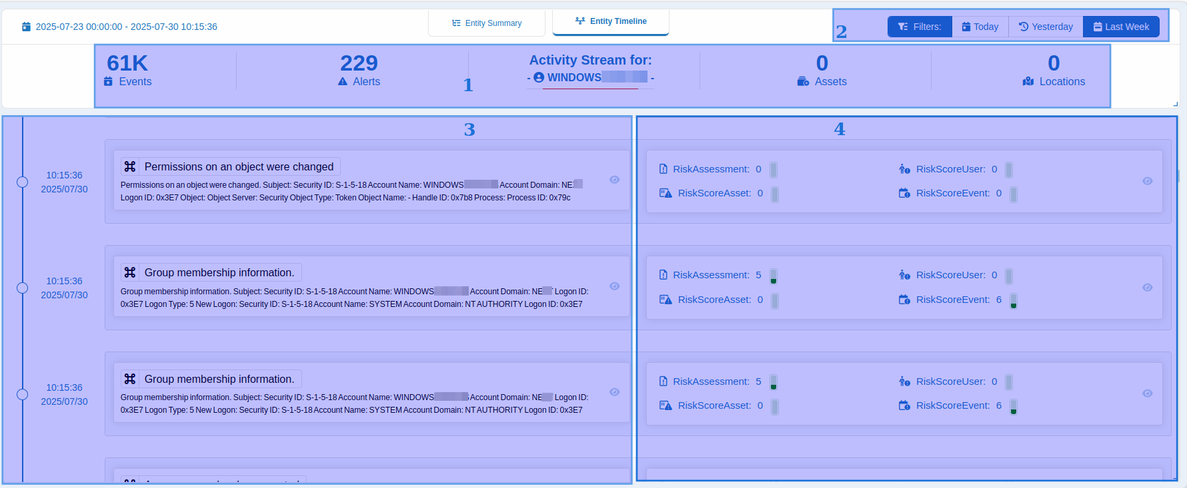The height and width of the screenshot is (488, 1187).
Task: Click the Locations map marker icon
Action: (x=1028, y=81)
